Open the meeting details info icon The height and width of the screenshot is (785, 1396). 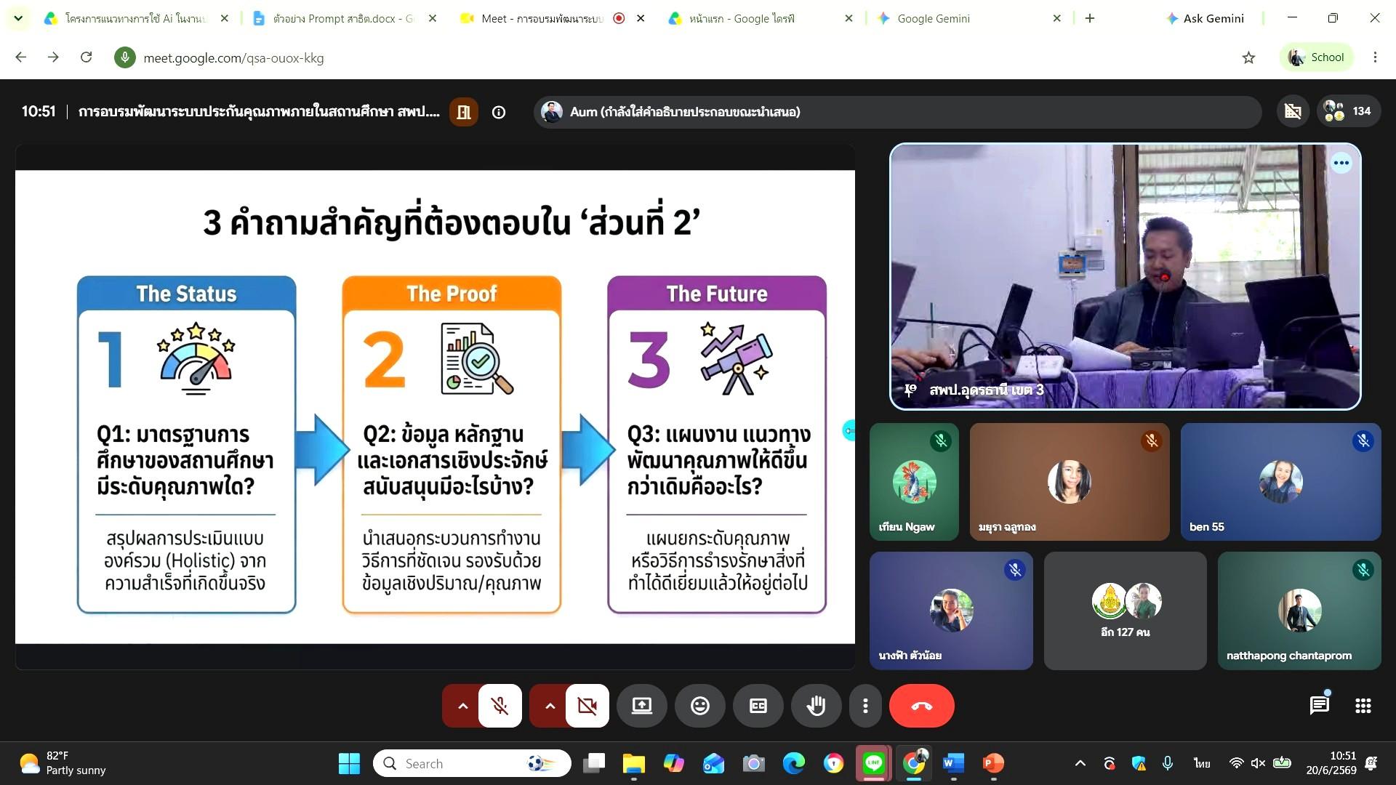click(x=499, y=112)
